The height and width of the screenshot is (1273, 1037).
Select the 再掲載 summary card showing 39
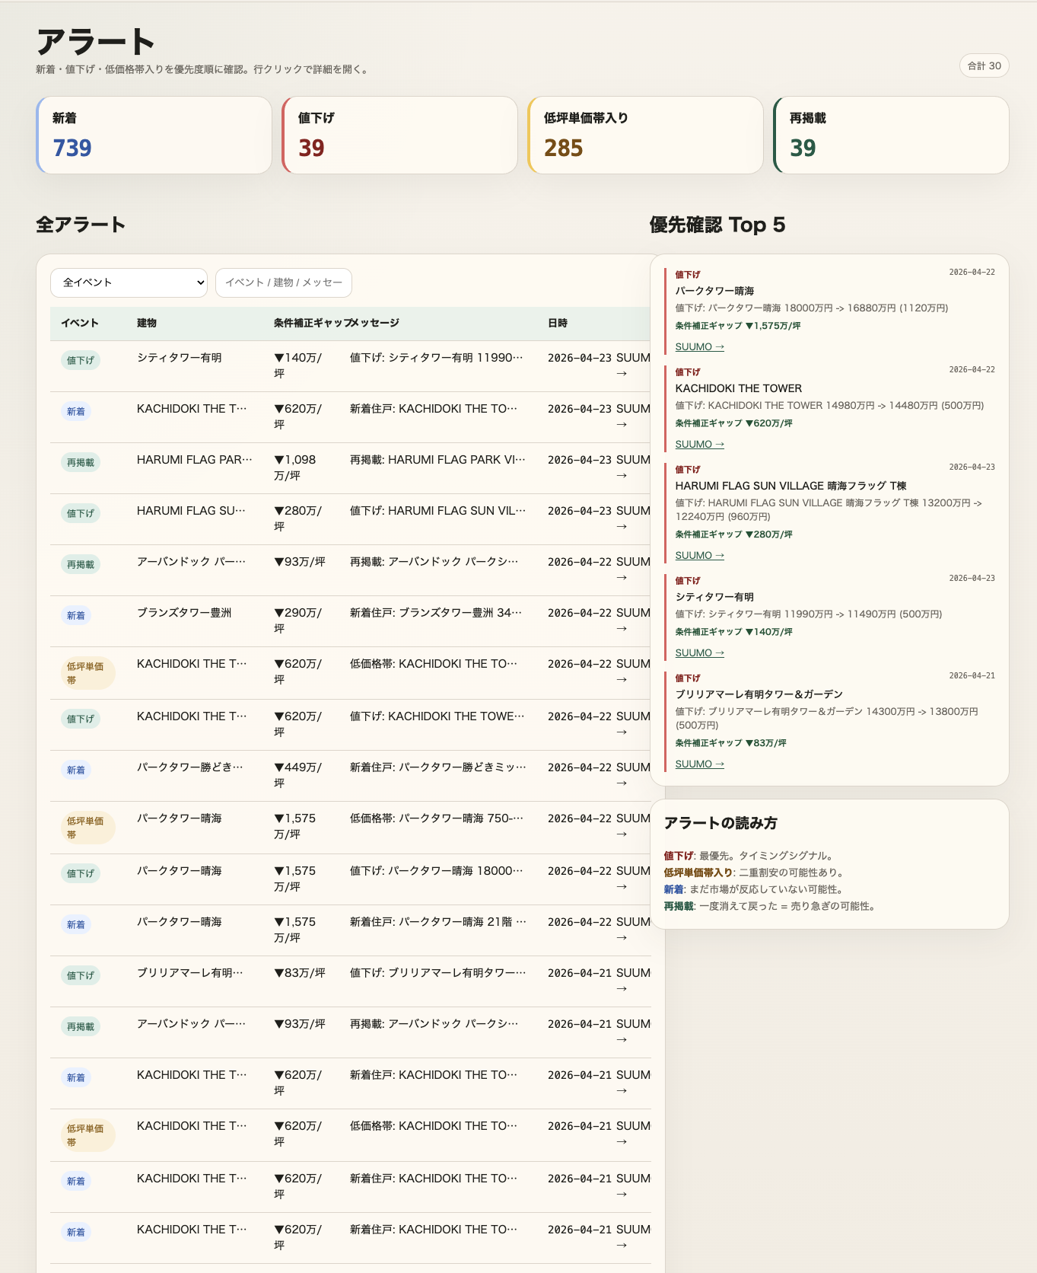tap(891, 136)
